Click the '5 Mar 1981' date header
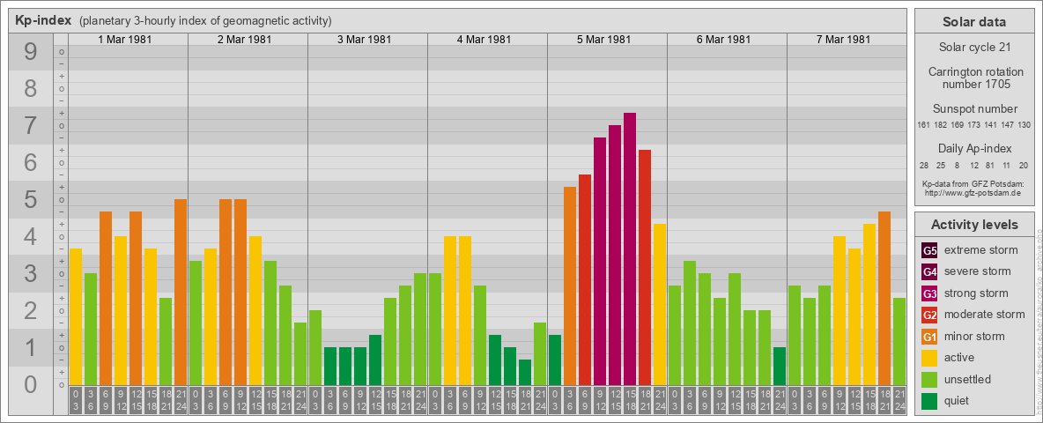The height and width of the screenshot is (423, 1043). (x=604, y=40)
